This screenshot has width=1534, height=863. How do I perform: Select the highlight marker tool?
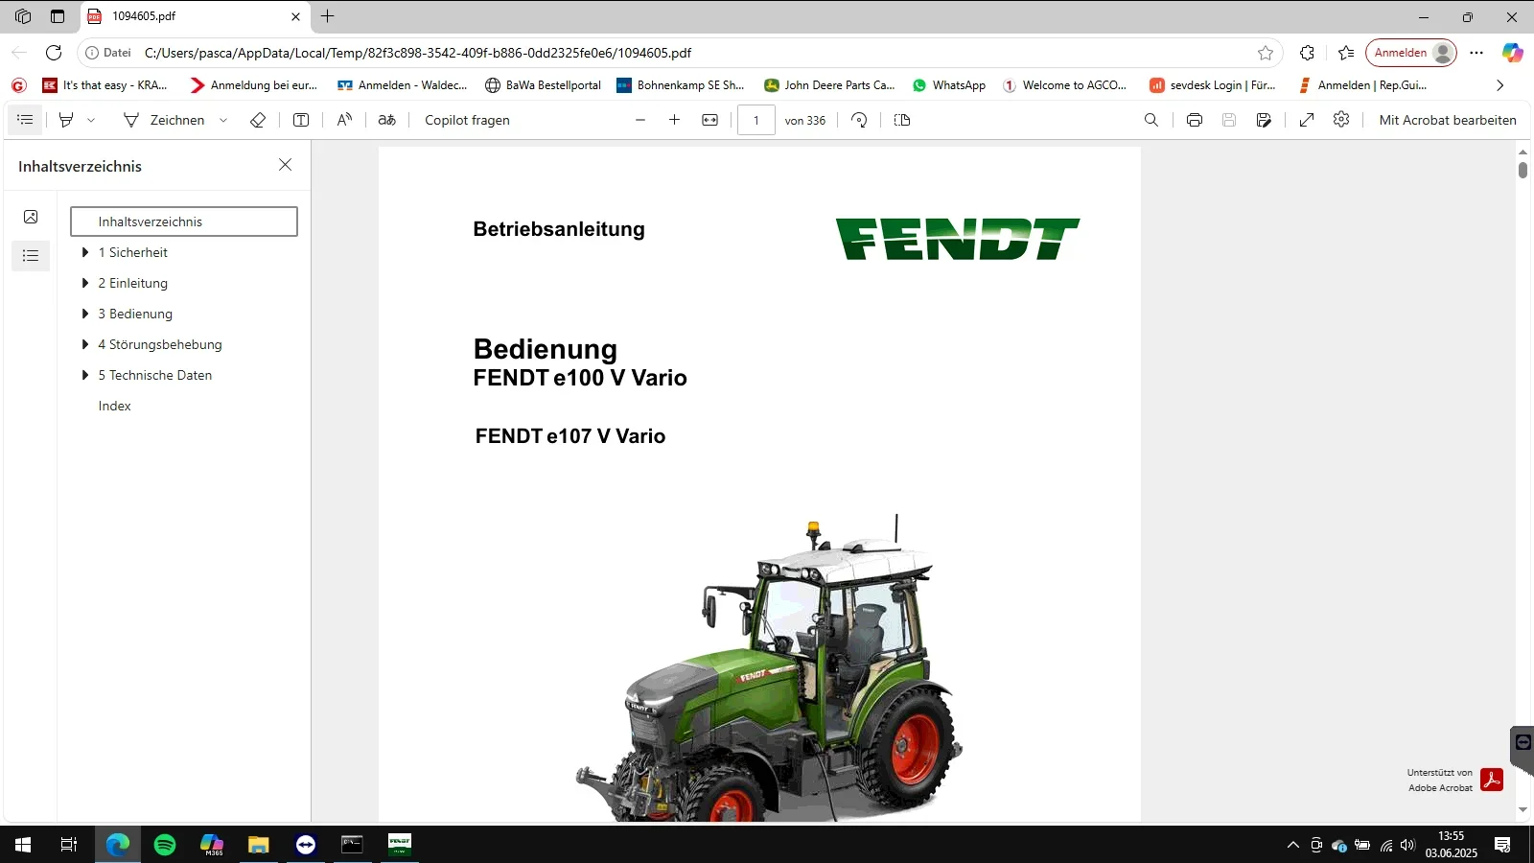point(66,120)
